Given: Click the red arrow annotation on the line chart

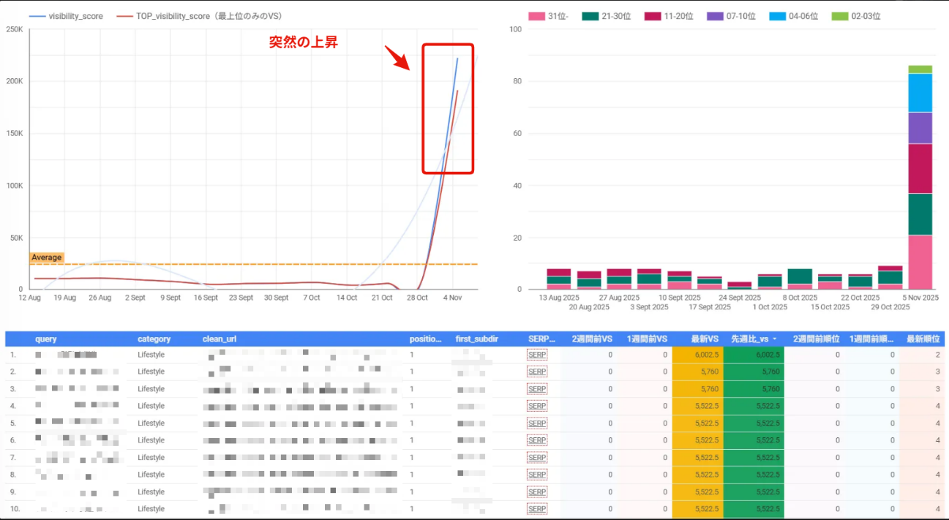Looking at the screenshot, I should pos(398,59).
